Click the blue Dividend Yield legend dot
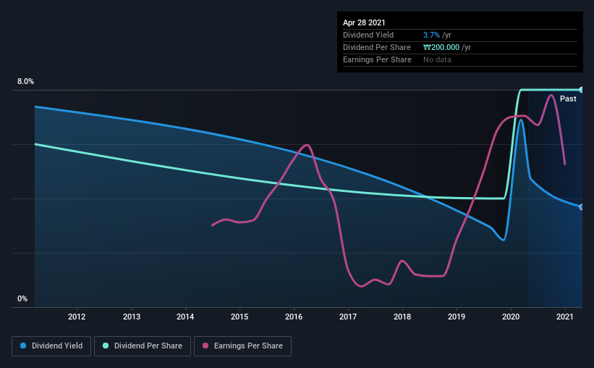 [x=23, y=346]
